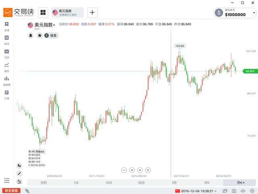Open the 快讯 news icon in sidebar
The height and width of the screenshot is (194, 258).
coord(7,38)
